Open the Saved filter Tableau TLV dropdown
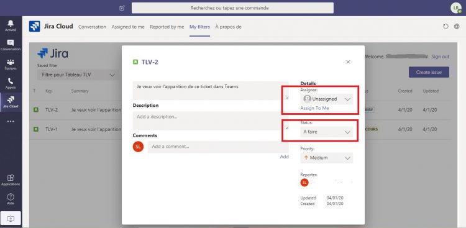Screen dimensions: 466x228 tap(78, 75)
